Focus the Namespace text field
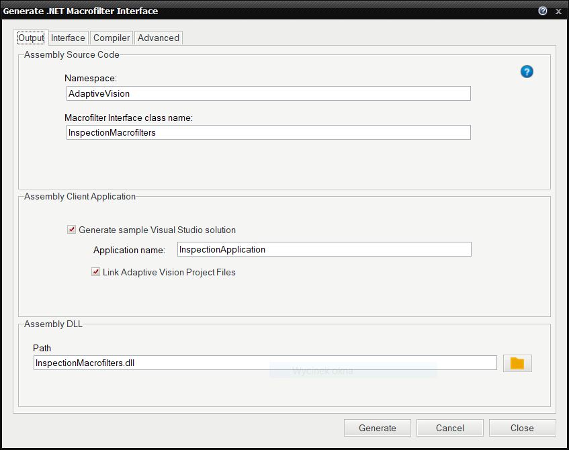Viewport: 569px width, 450px height. [268, 93]
